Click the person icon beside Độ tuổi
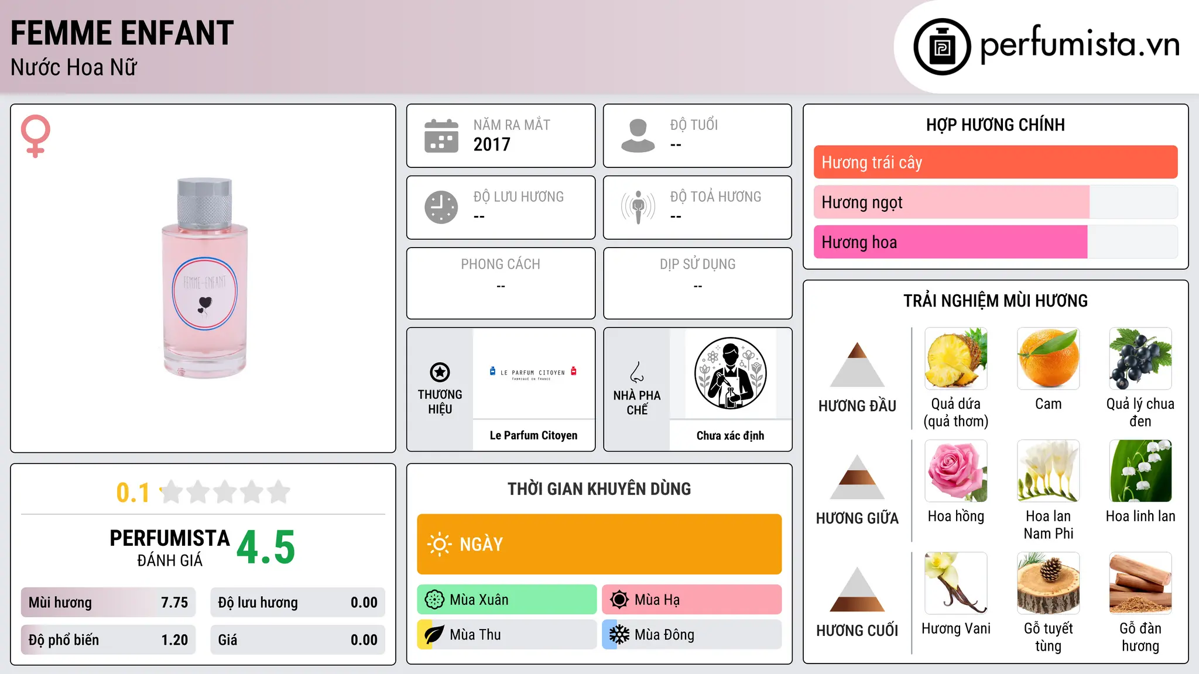 pos(638,136)
